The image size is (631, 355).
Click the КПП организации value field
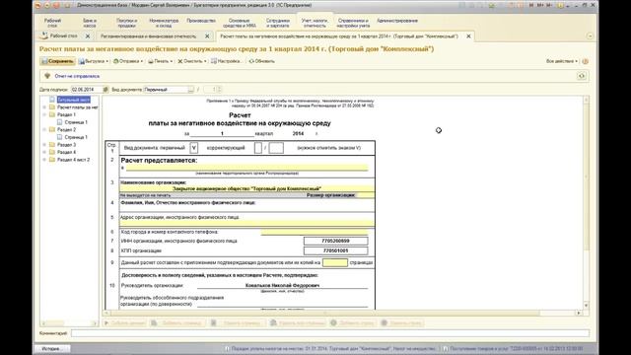pyautogui.click(x=335, y=250)
